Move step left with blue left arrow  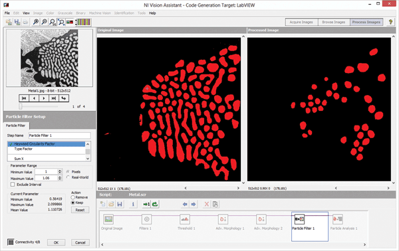click(185, 204)
